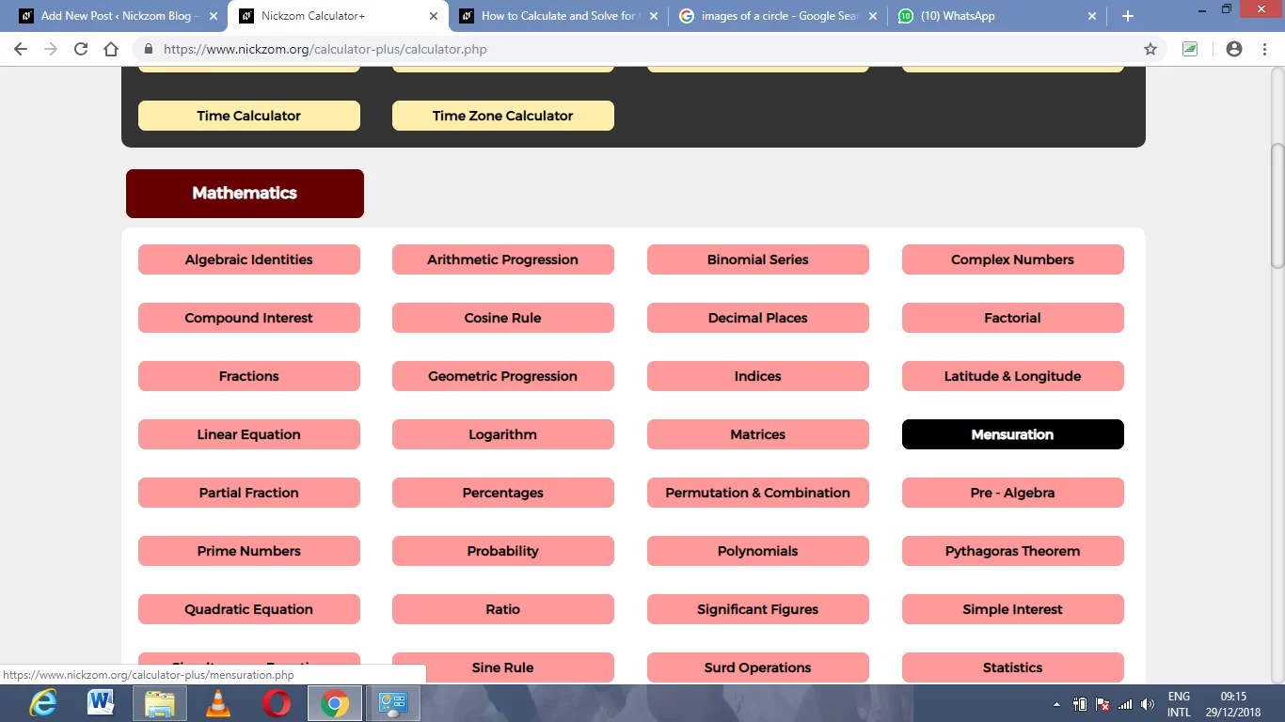Click the Mathematics section header
Screen dimensions: 1285x722
245,194
